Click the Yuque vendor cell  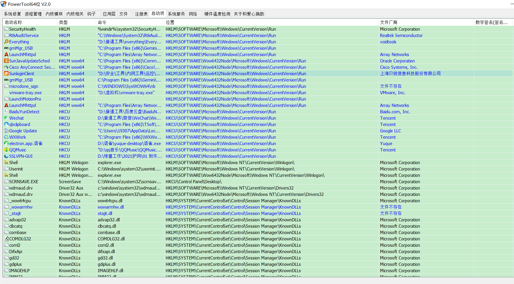coord(386,143)
